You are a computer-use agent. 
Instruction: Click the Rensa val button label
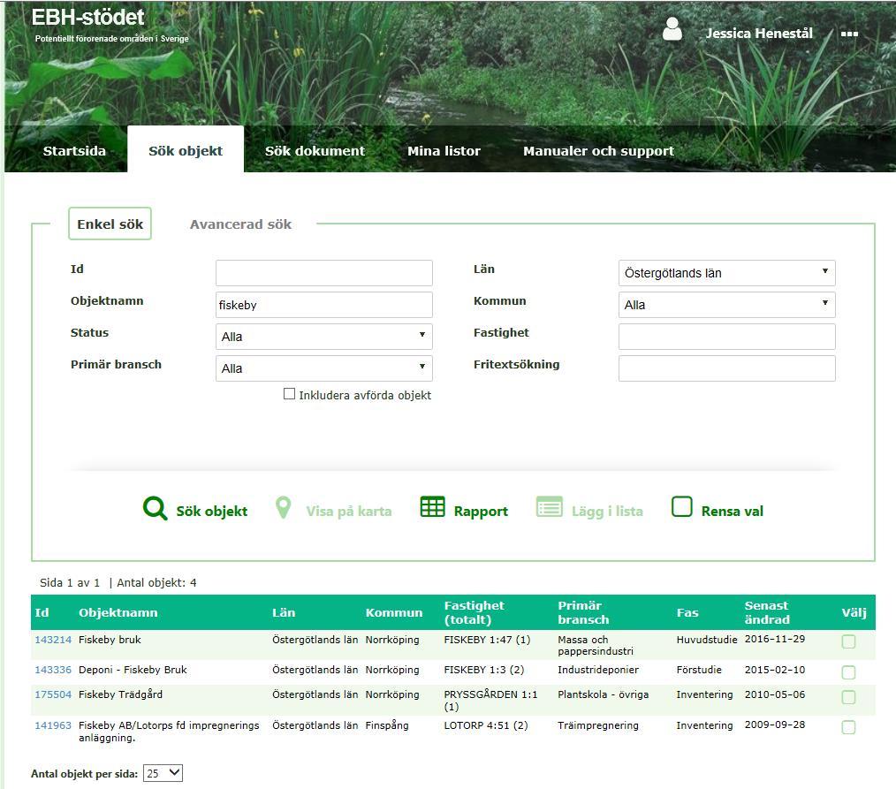click(x=732, y=512)
